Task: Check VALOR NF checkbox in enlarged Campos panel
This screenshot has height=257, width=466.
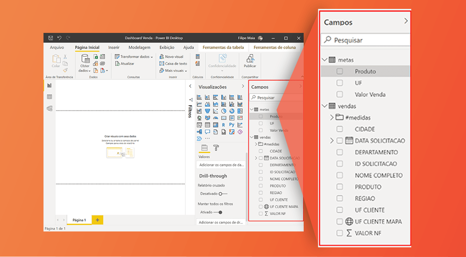Action: point(340,233)
